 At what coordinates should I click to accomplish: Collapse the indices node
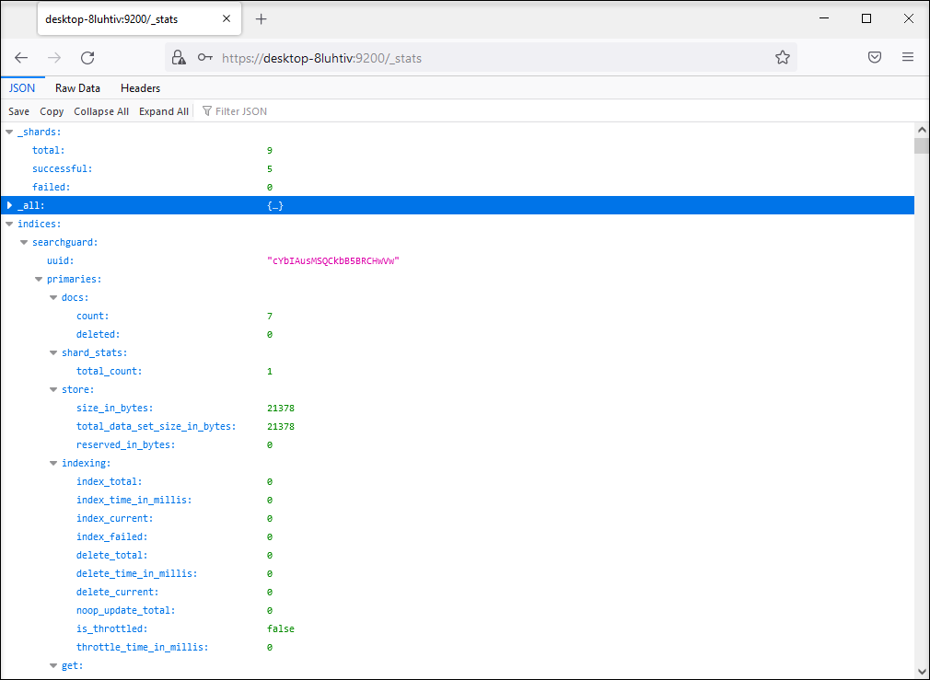(x=9, y=225)
